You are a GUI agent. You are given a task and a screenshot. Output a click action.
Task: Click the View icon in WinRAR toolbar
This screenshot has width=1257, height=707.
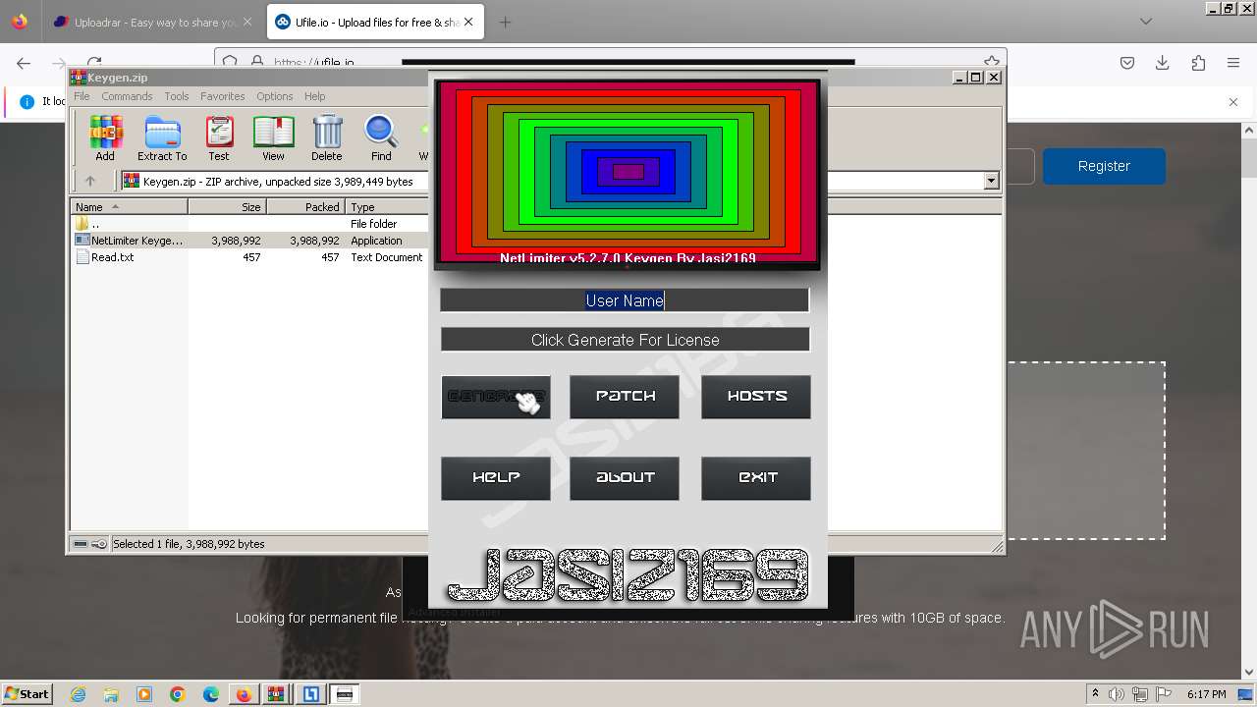point(273,138)
